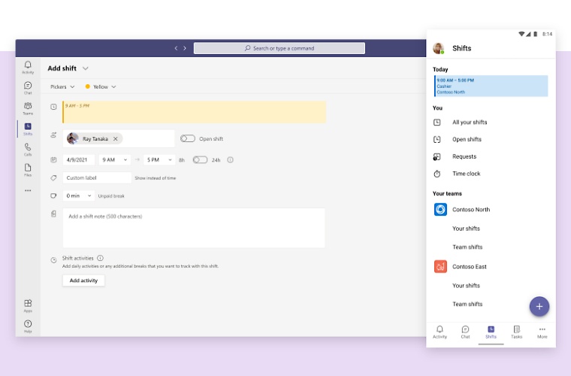Open More tab in mobile bottom bar
The image size is (571, 376).
[542, 332]
